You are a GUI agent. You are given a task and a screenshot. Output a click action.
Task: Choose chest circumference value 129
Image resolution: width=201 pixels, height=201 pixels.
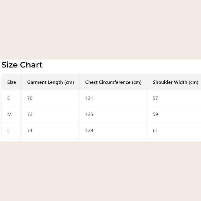coord(89,130)
